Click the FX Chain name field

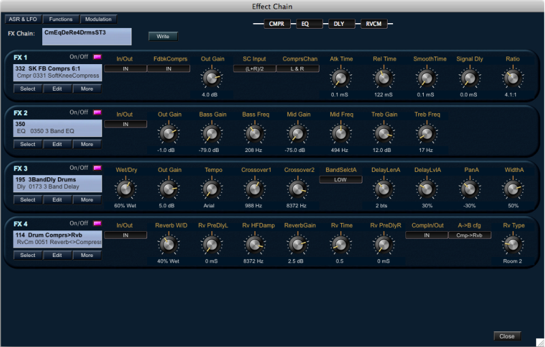[x=86, y=36]
